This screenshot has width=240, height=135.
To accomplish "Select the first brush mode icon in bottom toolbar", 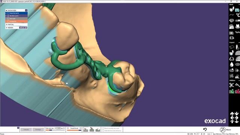I will [86, 129].
